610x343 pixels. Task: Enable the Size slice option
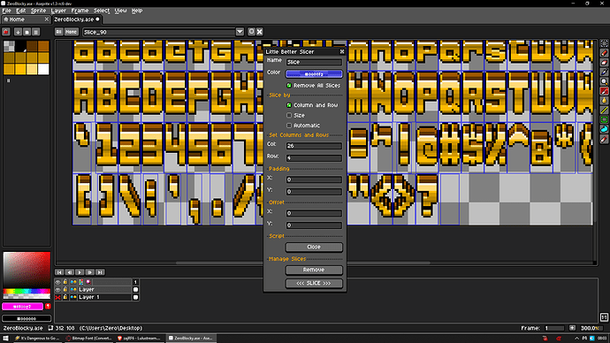pos(289,115)
